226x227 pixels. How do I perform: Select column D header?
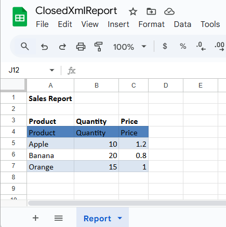coord(166,86)
